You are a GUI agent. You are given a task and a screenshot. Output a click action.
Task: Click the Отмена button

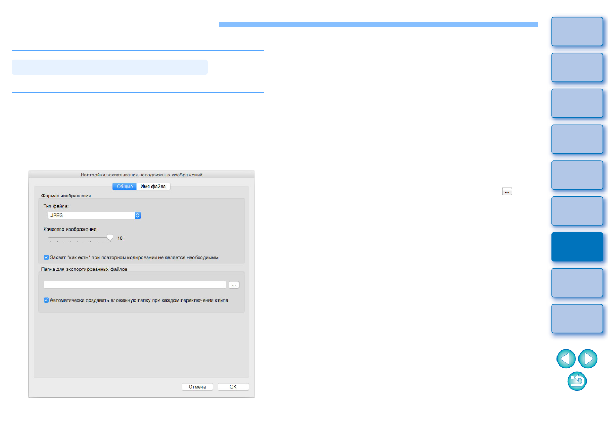[197, 387]
